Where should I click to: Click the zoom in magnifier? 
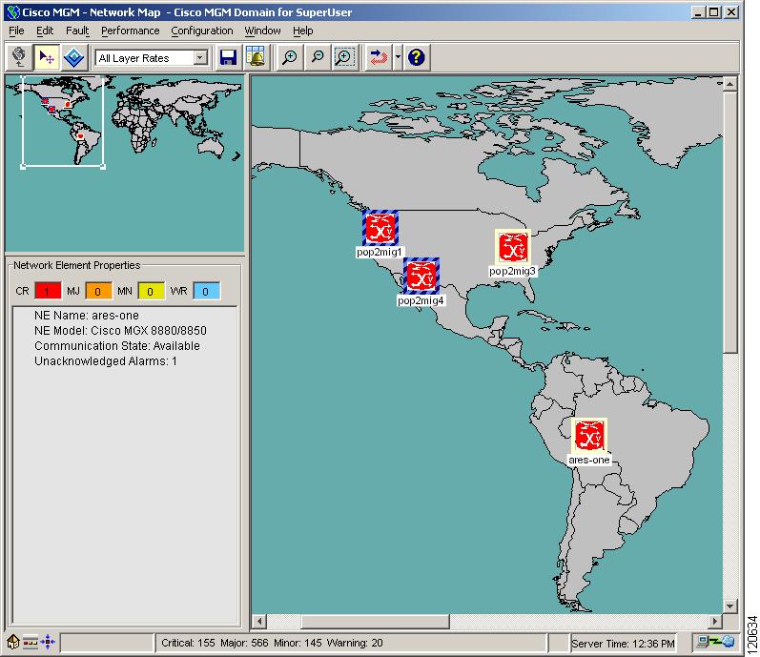[x=290, y=57]
